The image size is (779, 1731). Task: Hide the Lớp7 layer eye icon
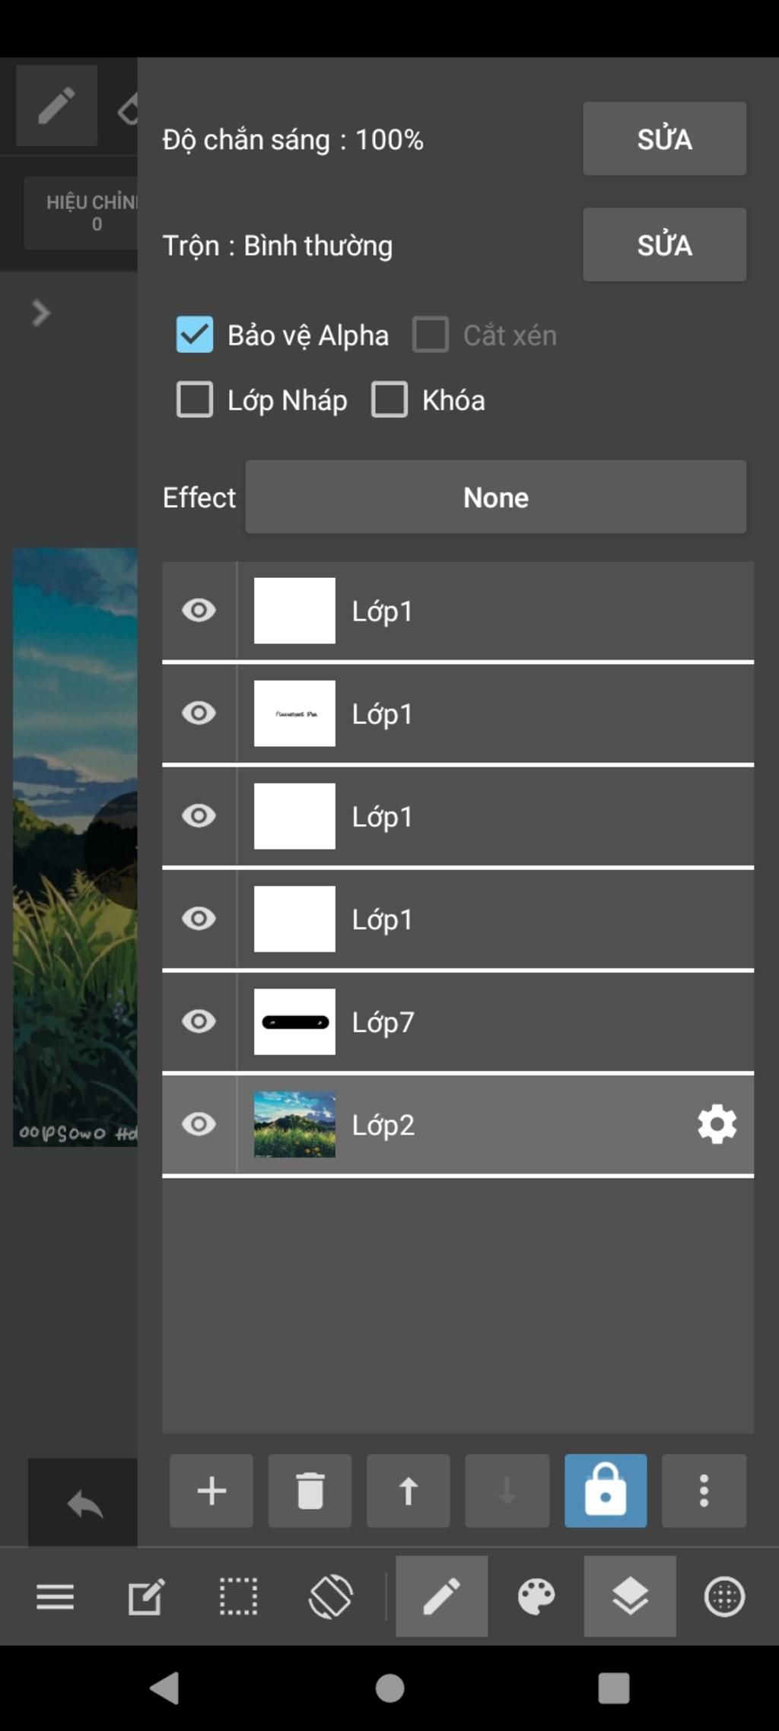pos(199,1021)
